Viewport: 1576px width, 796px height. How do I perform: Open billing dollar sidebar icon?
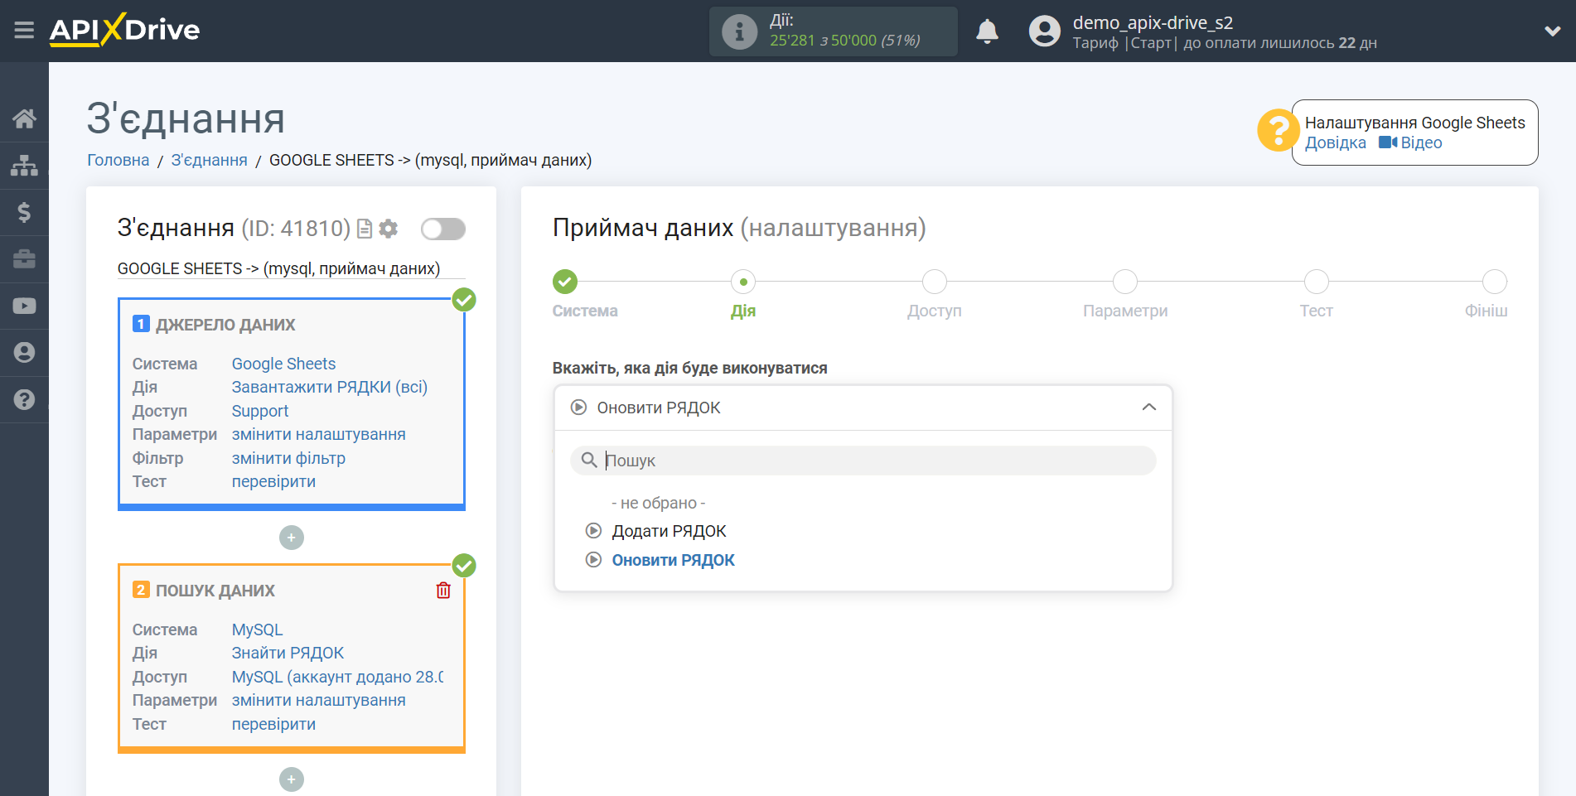[x=24, y=212]
